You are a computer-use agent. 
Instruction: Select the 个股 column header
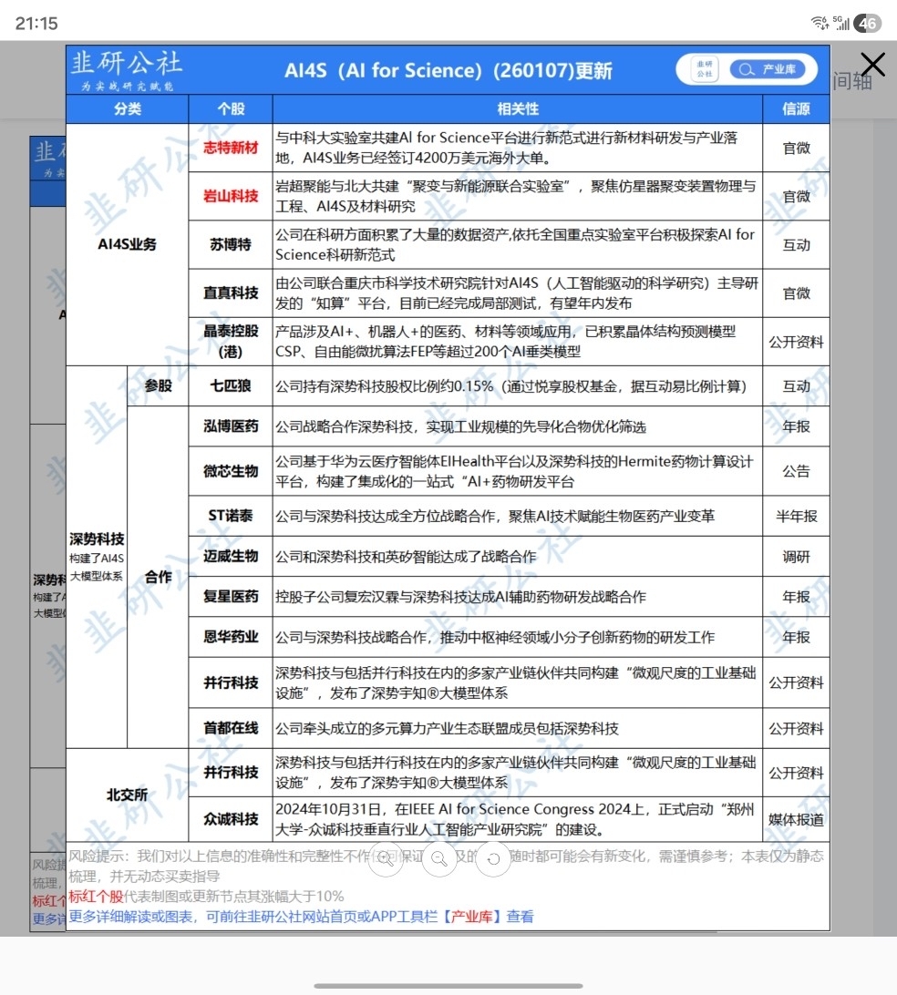(231, 109)
